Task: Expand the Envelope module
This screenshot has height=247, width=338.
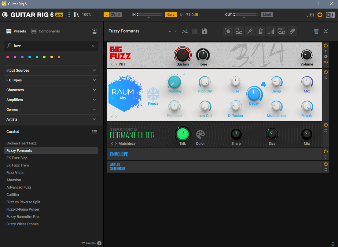Action: tap(326, 157)
